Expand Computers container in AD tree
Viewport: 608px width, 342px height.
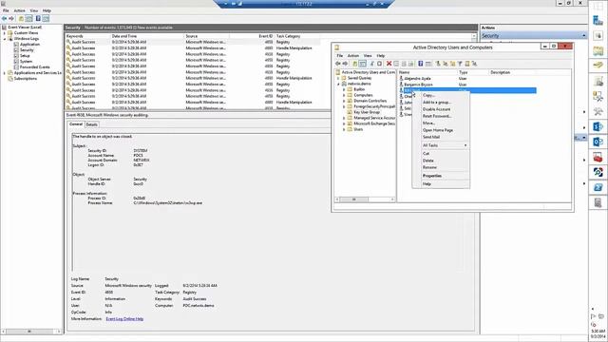[x=344, y=95]
